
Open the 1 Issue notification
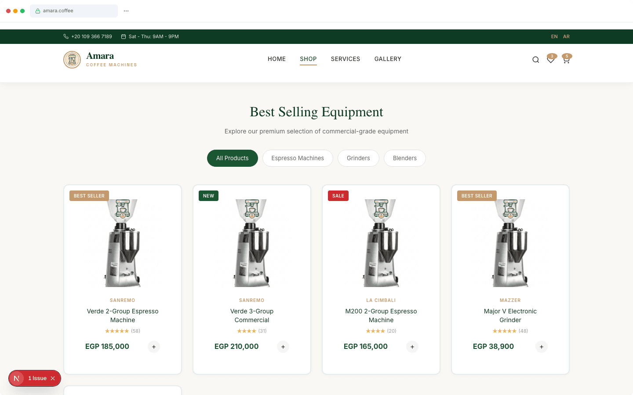point(37,378)
